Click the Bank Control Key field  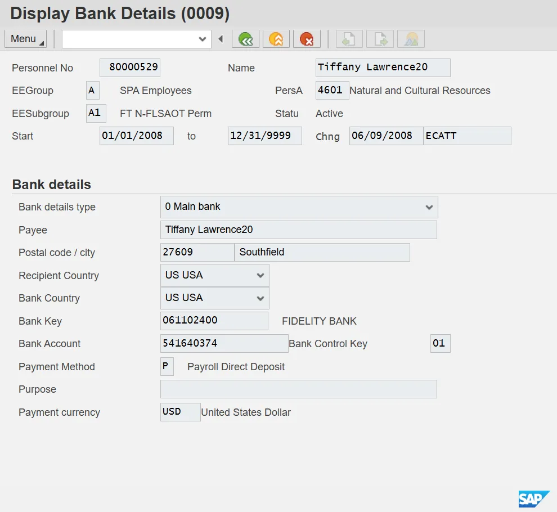[440, 343]
